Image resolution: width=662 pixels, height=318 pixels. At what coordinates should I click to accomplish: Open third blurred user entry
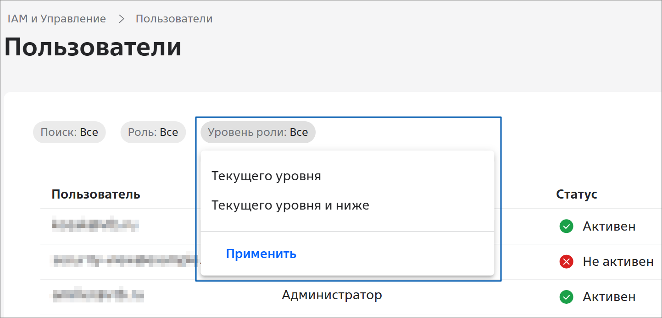98,296
